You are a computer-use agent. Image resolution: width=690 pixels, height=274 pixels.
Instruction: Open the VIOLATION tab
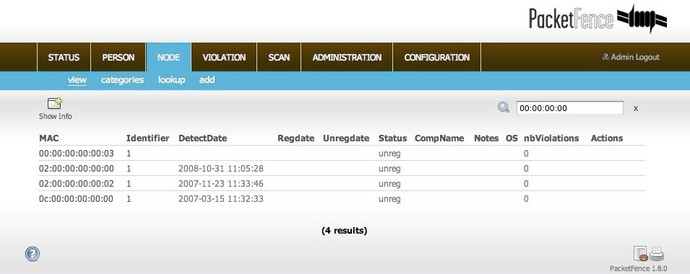tap(224, 57)
